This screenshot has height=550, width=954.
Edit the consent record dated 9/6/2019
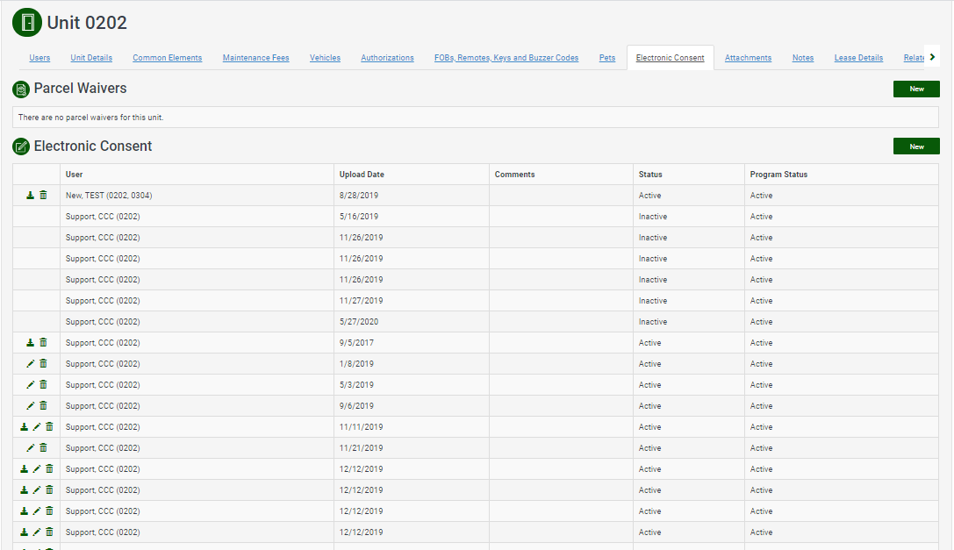click(x=30, y=406)
